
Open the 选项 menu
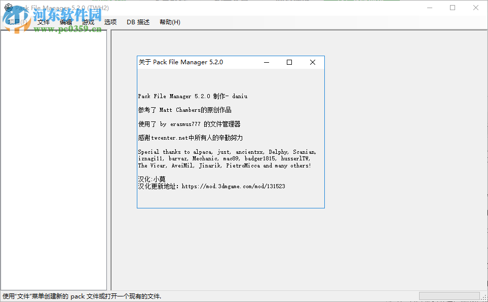pos(110,22)
